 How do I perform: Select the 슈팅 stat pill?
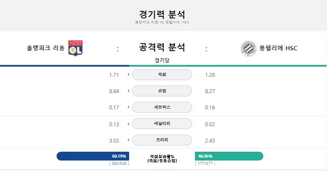coord(162,91)
